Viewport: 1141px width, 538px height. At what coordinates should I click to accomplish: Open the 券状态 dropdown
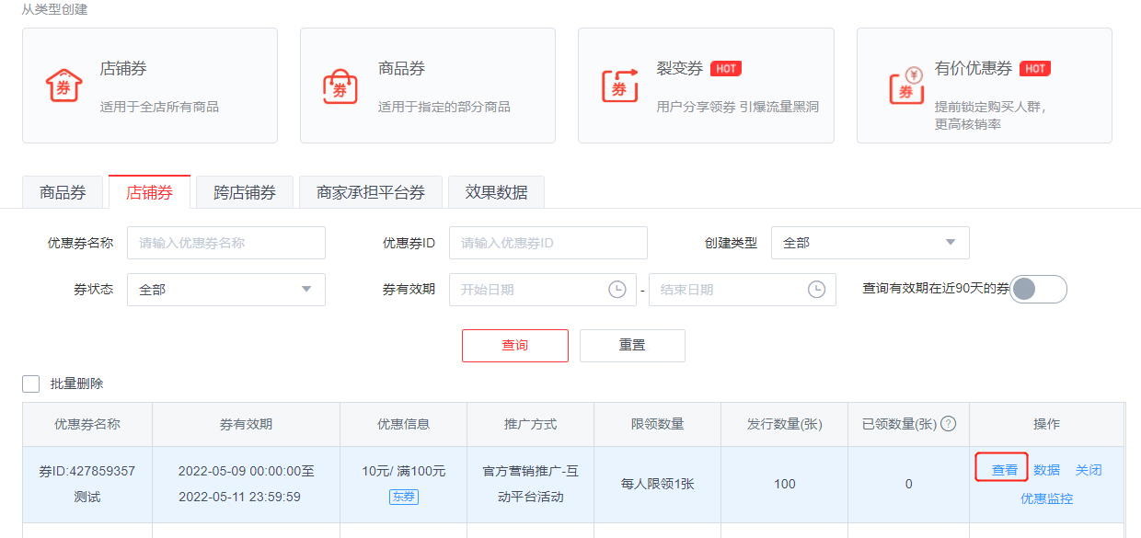pos(225,289)
